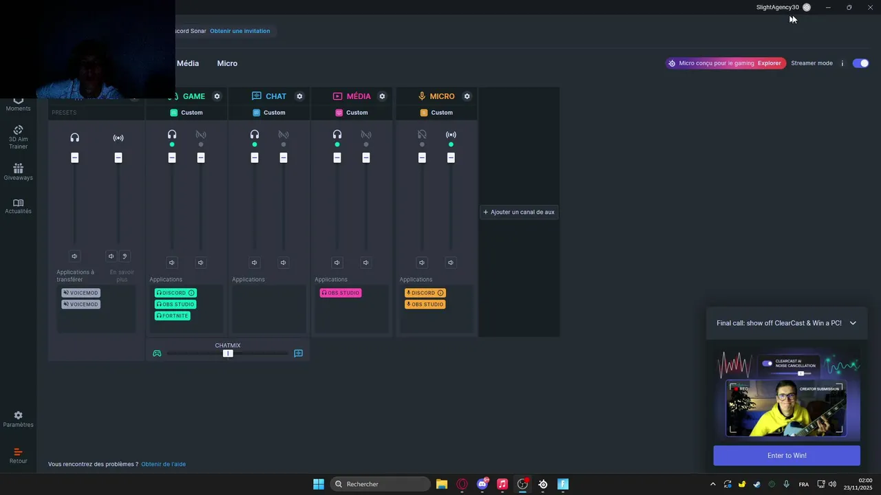
Task: Open GAME channel settings gear
Action: click(217, 96)
